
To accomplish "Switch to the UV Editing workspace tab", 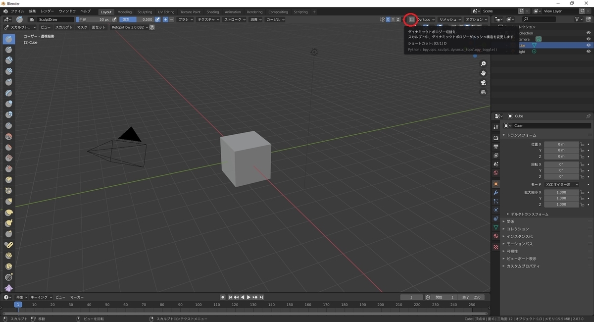I will click(x=166, y=12).
